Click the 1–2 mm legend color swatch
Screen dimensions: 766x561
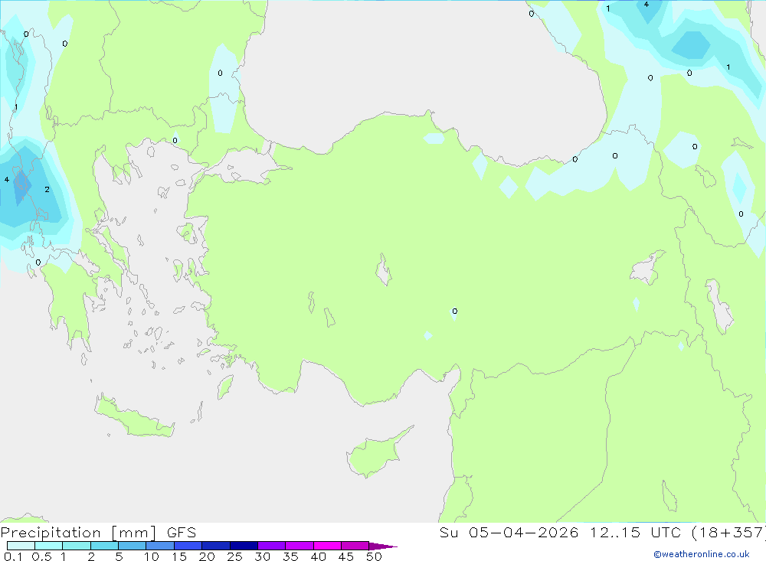[x=77, y=546]
